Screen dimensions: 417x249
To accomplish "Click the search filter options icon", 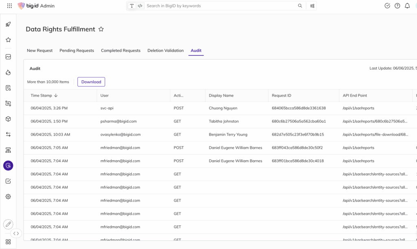I will [x=312, y=6].
